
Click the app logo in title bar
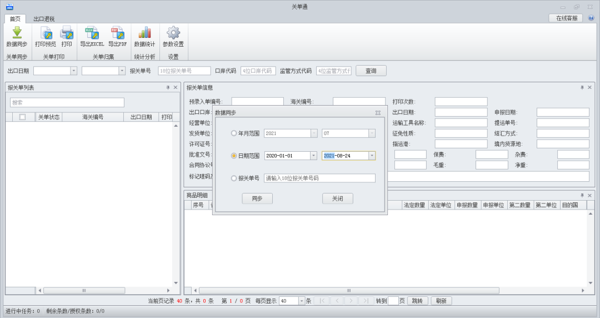point(9,7)
